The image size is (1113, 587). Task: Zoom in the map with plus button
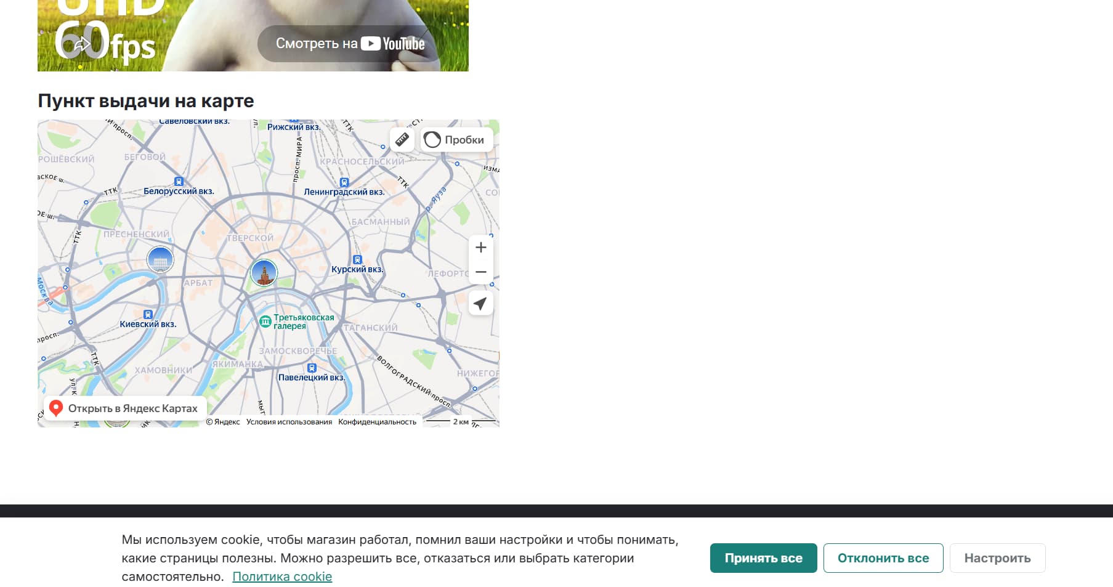(x=481, y=248)
